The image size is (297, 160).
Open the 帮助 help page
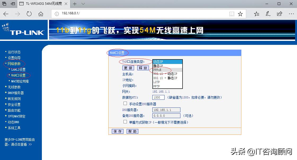pos(132,131)
